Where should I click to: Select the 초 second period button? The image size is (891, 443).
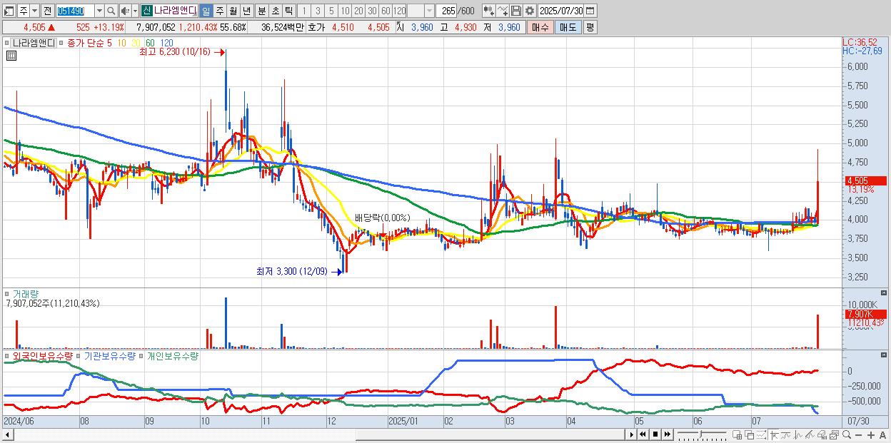[x=275, y=11]
